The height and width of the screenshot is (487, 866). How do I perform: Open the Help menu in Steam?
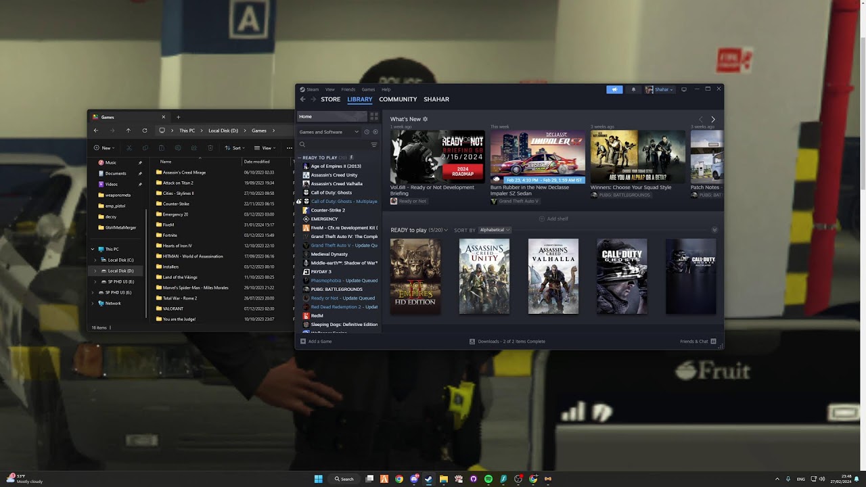click(x=386, y=89)
